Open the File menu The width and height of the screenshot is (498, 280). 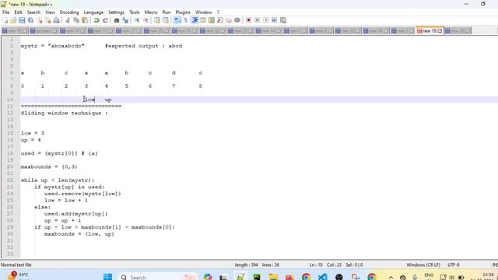click(5, 12)
